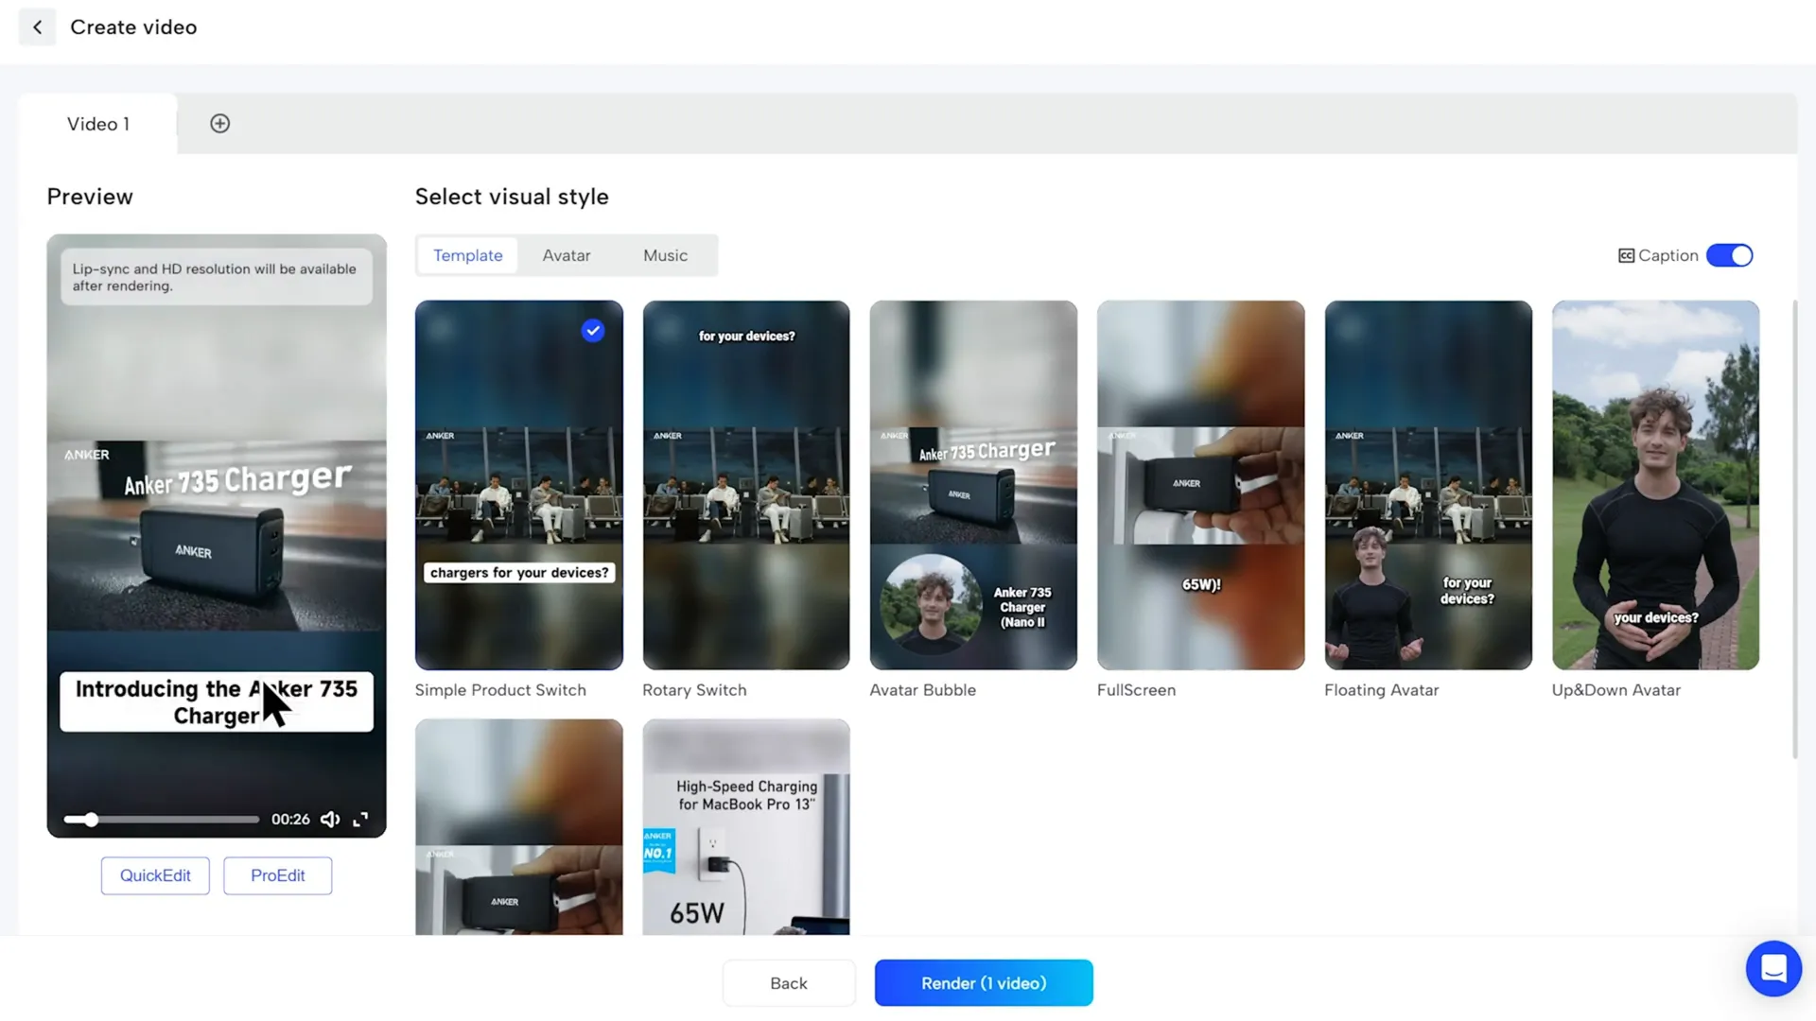
Task: Open the chat support bubble
Action: pyautogui.click(x=1773, y=968)
